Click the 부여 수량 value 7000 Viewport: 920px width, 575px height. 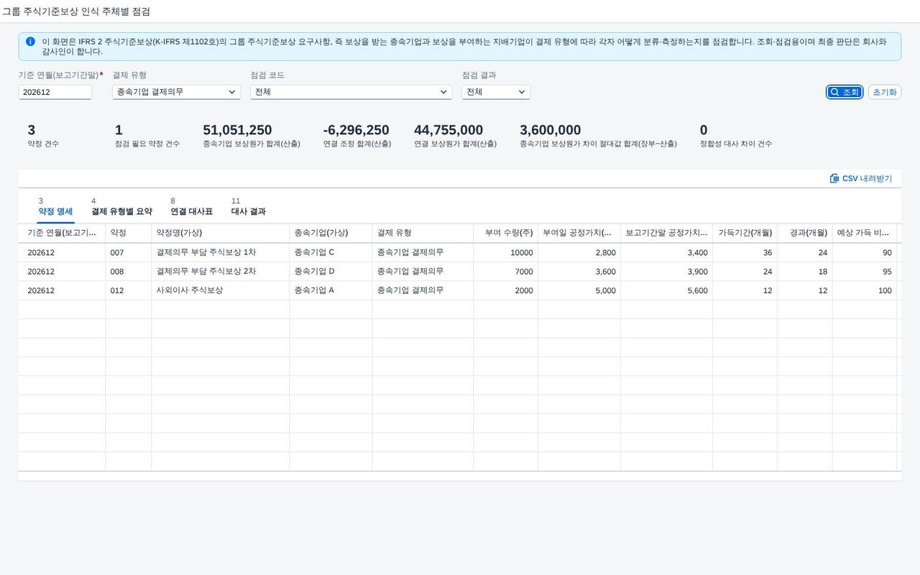[x=524, y=272]
